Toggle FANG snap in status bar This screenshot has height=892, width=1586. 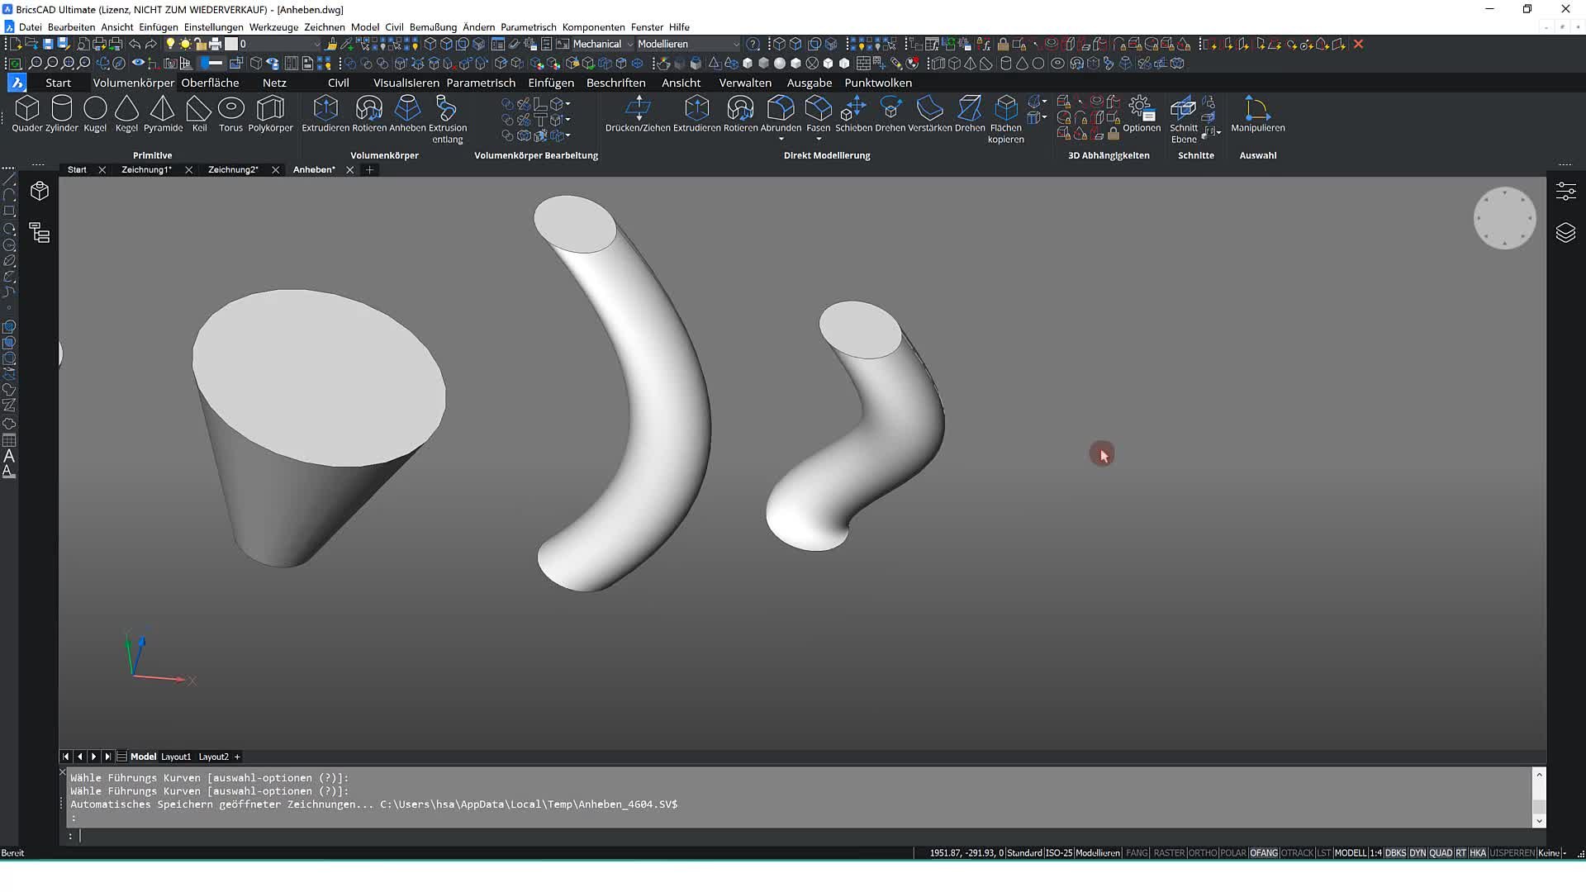pos(1137,853)
